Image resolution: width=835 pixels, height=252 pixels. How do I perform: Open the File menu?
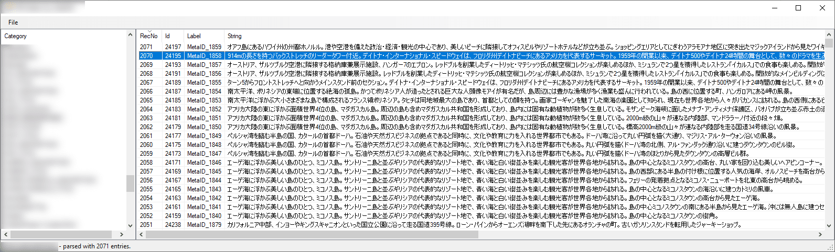point(13,22)
